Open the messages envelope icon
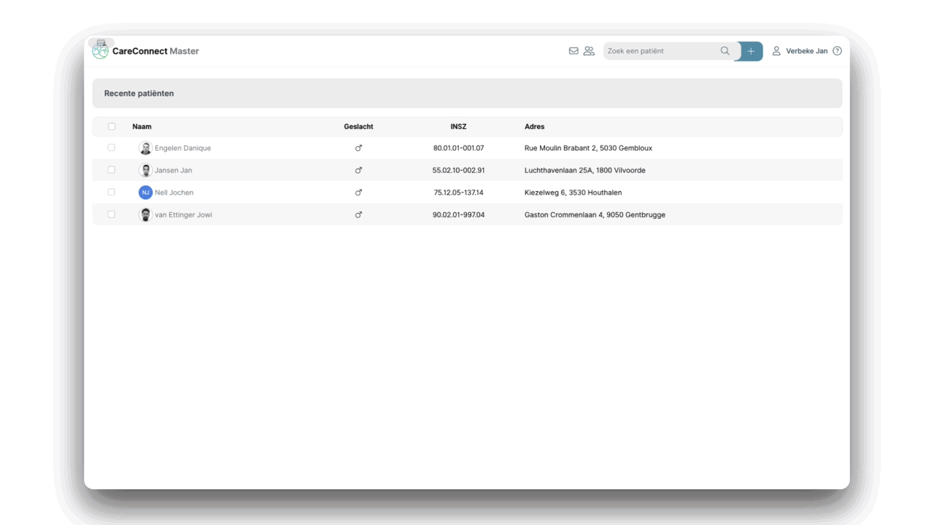Viewport: 934px width, 525px height. click(x=574, y=50)
